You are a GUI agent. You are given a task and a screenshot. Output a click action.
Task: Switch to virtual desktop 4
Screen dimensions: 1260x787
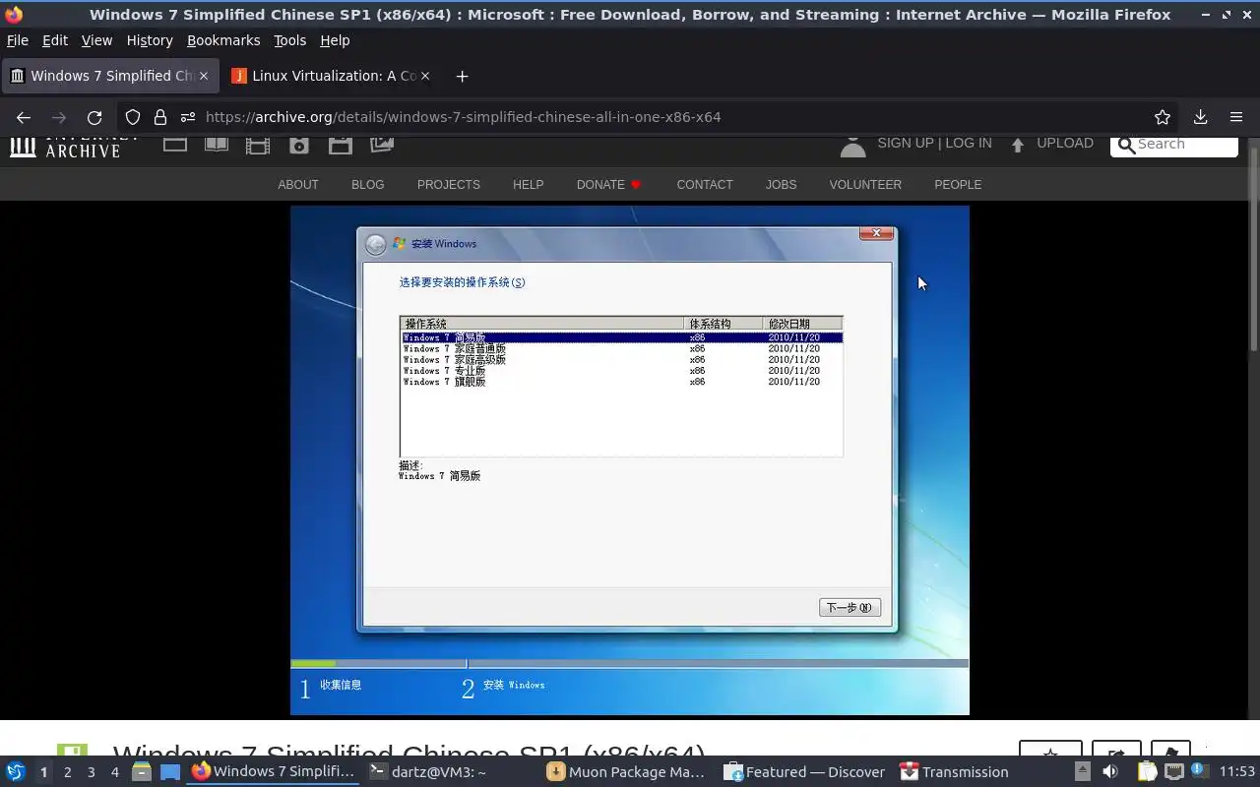[x=114, y=772]
